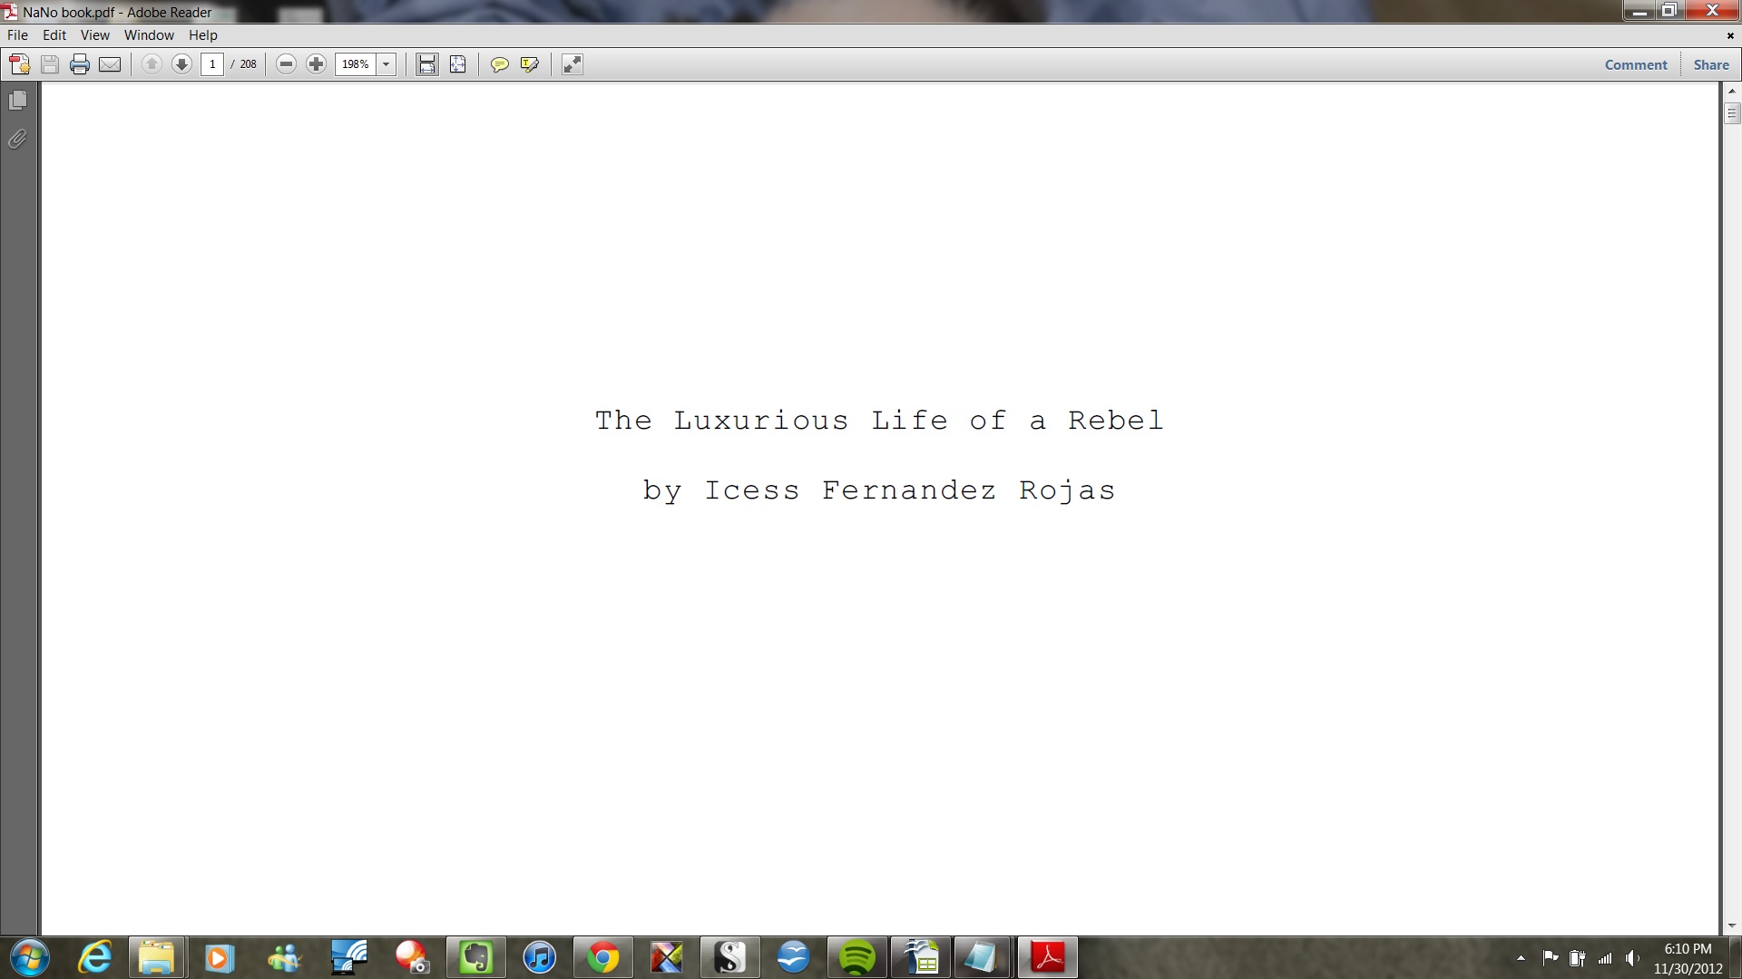Show the page thumbnails panel
This screenshot has height=979, width=1742.
click(x=17, y=101)
